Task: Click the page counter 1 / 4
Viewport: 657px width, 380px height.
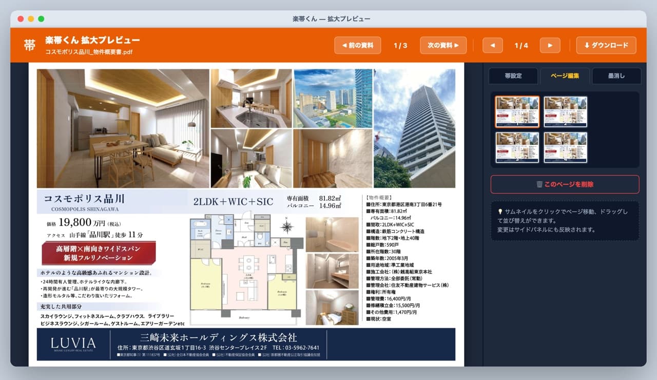Action: click(521, 46)
